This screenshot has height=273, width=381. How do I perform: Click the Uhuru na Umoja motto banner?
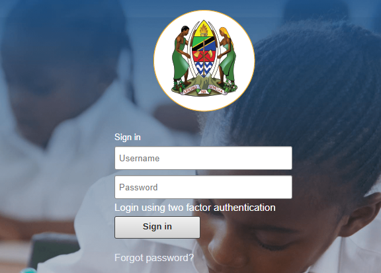click(203, 90)
